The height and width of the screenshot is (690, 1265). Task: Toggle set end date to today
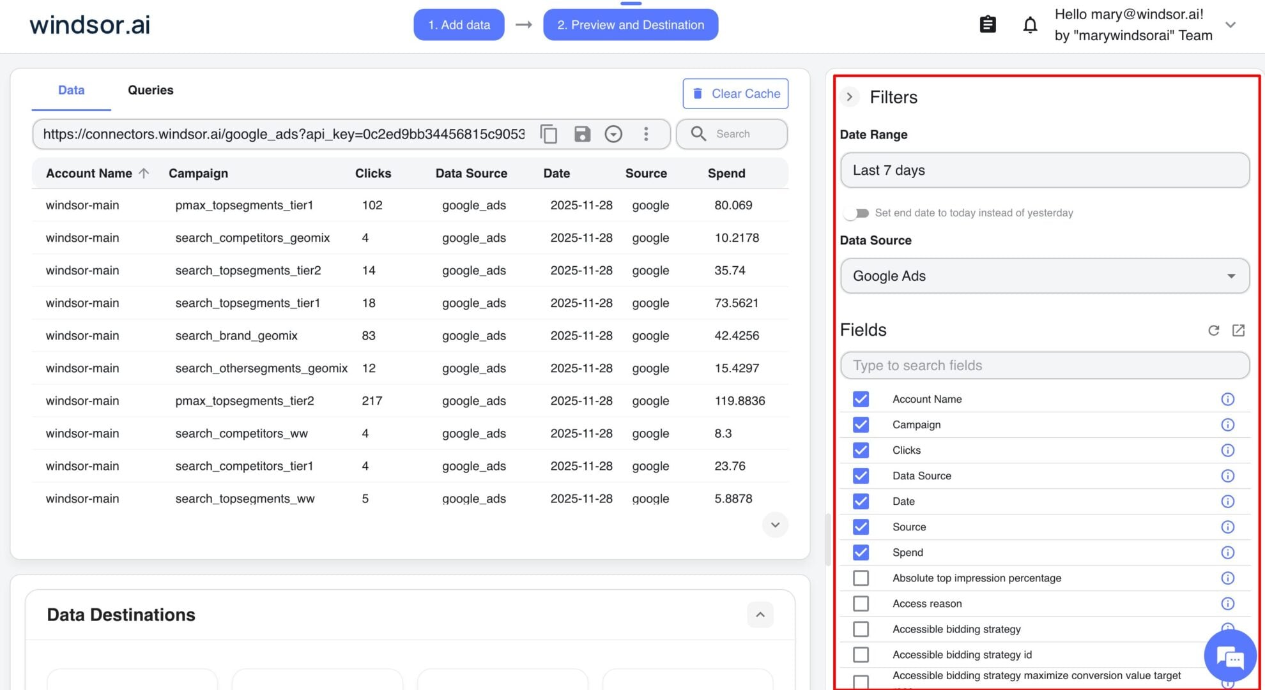click(856, 213)
